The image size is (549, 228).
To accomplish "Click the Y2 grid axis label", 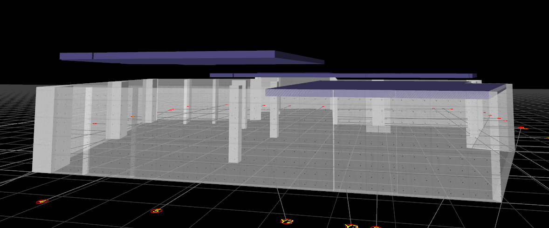I will coord(287,221).
